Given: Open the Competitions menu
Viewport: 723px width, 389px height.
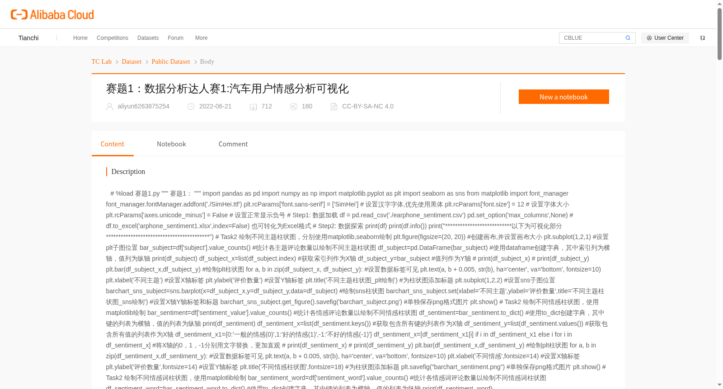Looking at the screenshot, I should click(x=113, y=38).
